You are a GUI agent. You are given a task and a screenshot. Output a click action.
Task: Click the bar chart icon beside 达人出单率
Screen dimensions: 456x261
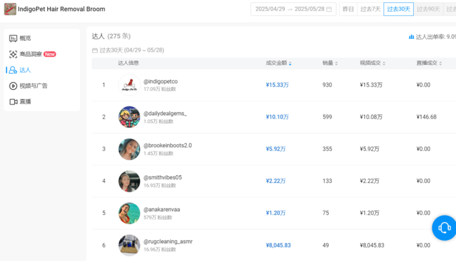tap(411, 36)
